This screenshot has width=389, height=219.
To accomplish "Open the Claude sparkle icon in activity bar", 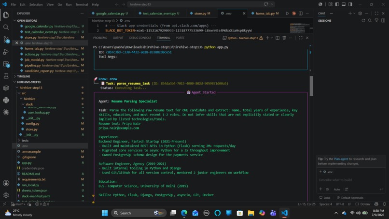I will point(6,112).
